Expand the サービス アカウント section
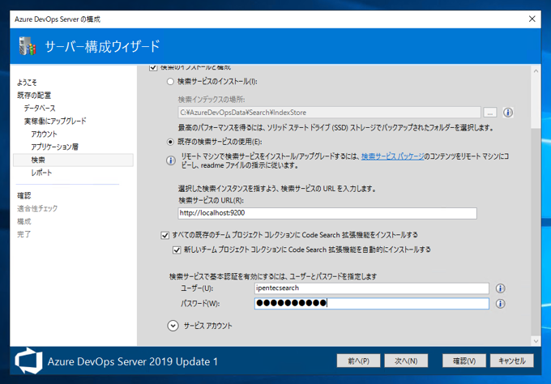The image size is (551, 384). (x=173, y=326)
